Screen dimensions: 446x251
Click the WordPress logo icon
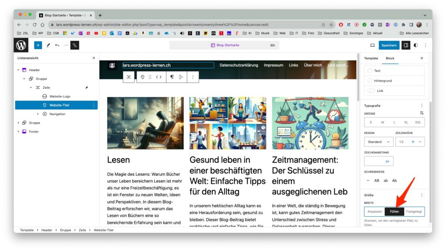(21, 45)
